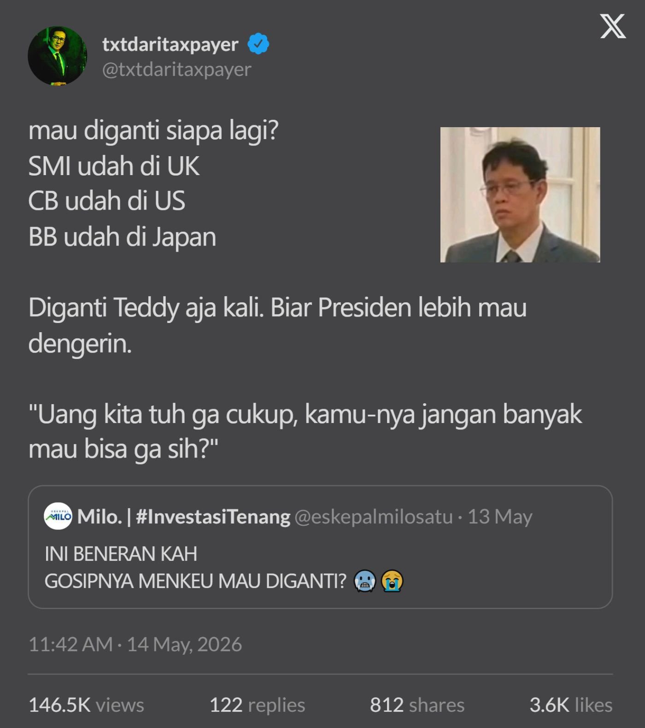The width and height of the screenshot is (645, 728).
Task: Click the X logo icon
Action: [613, 26]
